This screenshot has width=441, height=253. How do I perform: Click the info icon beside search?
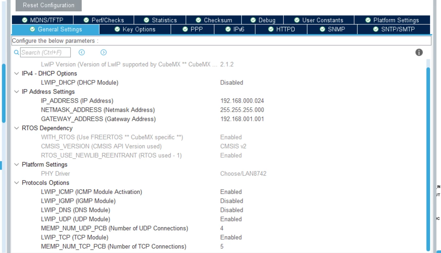[x=419, y=52]
